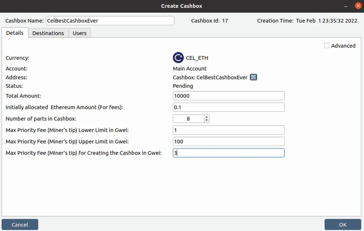
Task: Click the 'Cashbox Id: 17' text
Action: pyautogui.click(x=209, y=21)
